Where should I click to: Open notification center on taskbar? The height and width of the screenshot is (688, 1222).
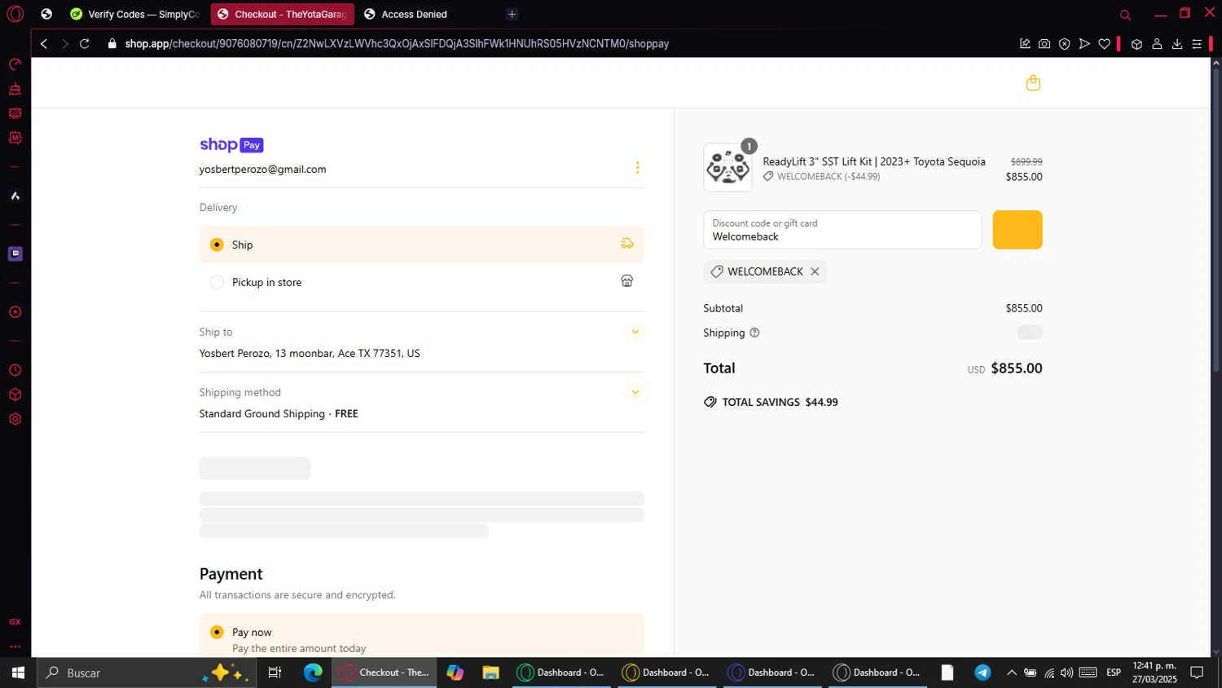1197,673
